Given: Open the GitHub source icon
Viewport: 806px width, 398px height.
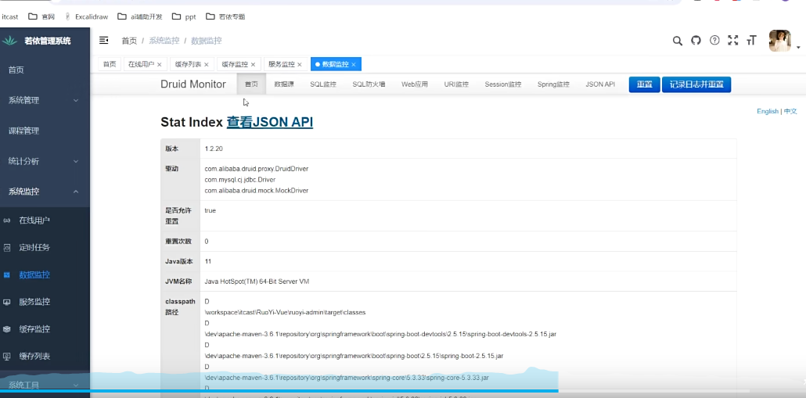Looking at the screenshot, I should tap(696, 40).
